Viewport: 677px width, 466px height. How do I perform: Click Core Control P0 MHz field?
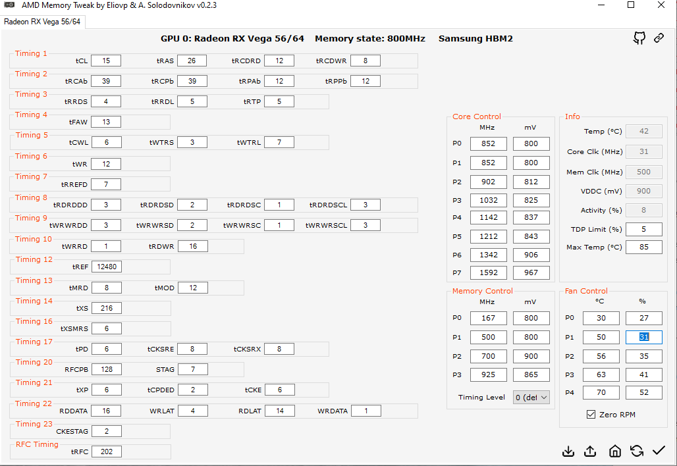(x=488, y=143)
